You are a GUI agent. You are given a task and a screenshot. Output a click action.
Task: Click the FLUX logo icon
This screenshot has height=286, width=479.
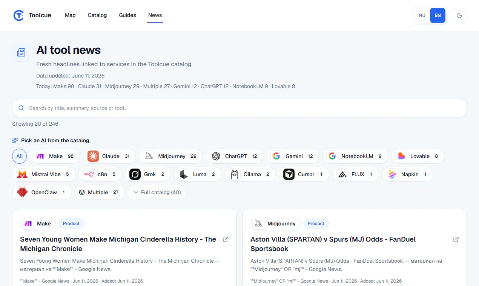342,174
